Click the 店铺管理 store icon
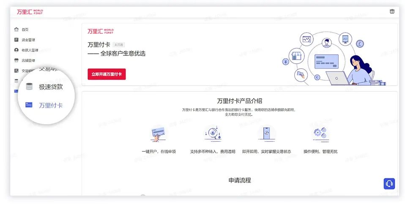 point(16,60)
